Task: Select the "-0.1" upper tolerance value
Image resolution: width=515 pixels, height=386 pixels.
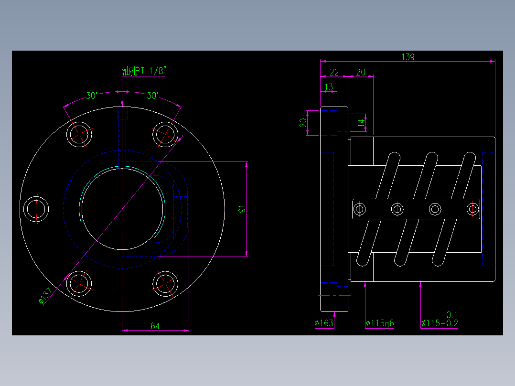Action: coord(449,315)
